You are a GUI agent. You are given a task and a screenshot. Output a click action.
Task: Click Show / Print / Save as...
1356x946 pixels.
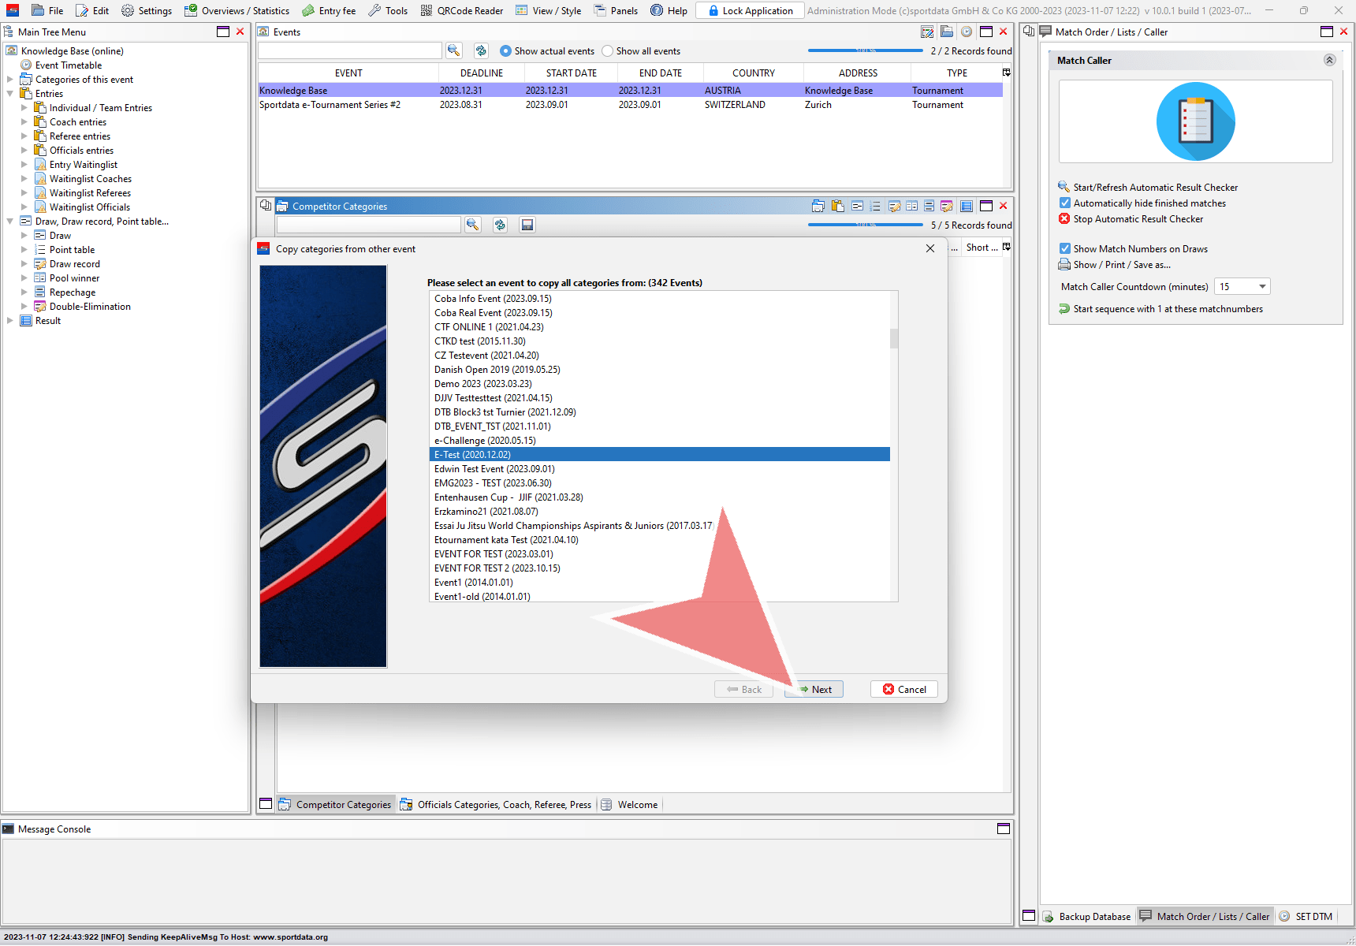(1115, 264)
